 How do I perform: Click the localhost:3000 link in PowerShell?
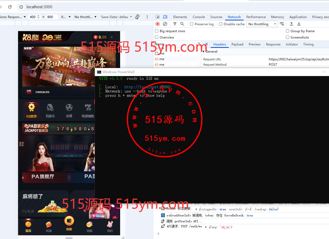(x=147, y=87)
